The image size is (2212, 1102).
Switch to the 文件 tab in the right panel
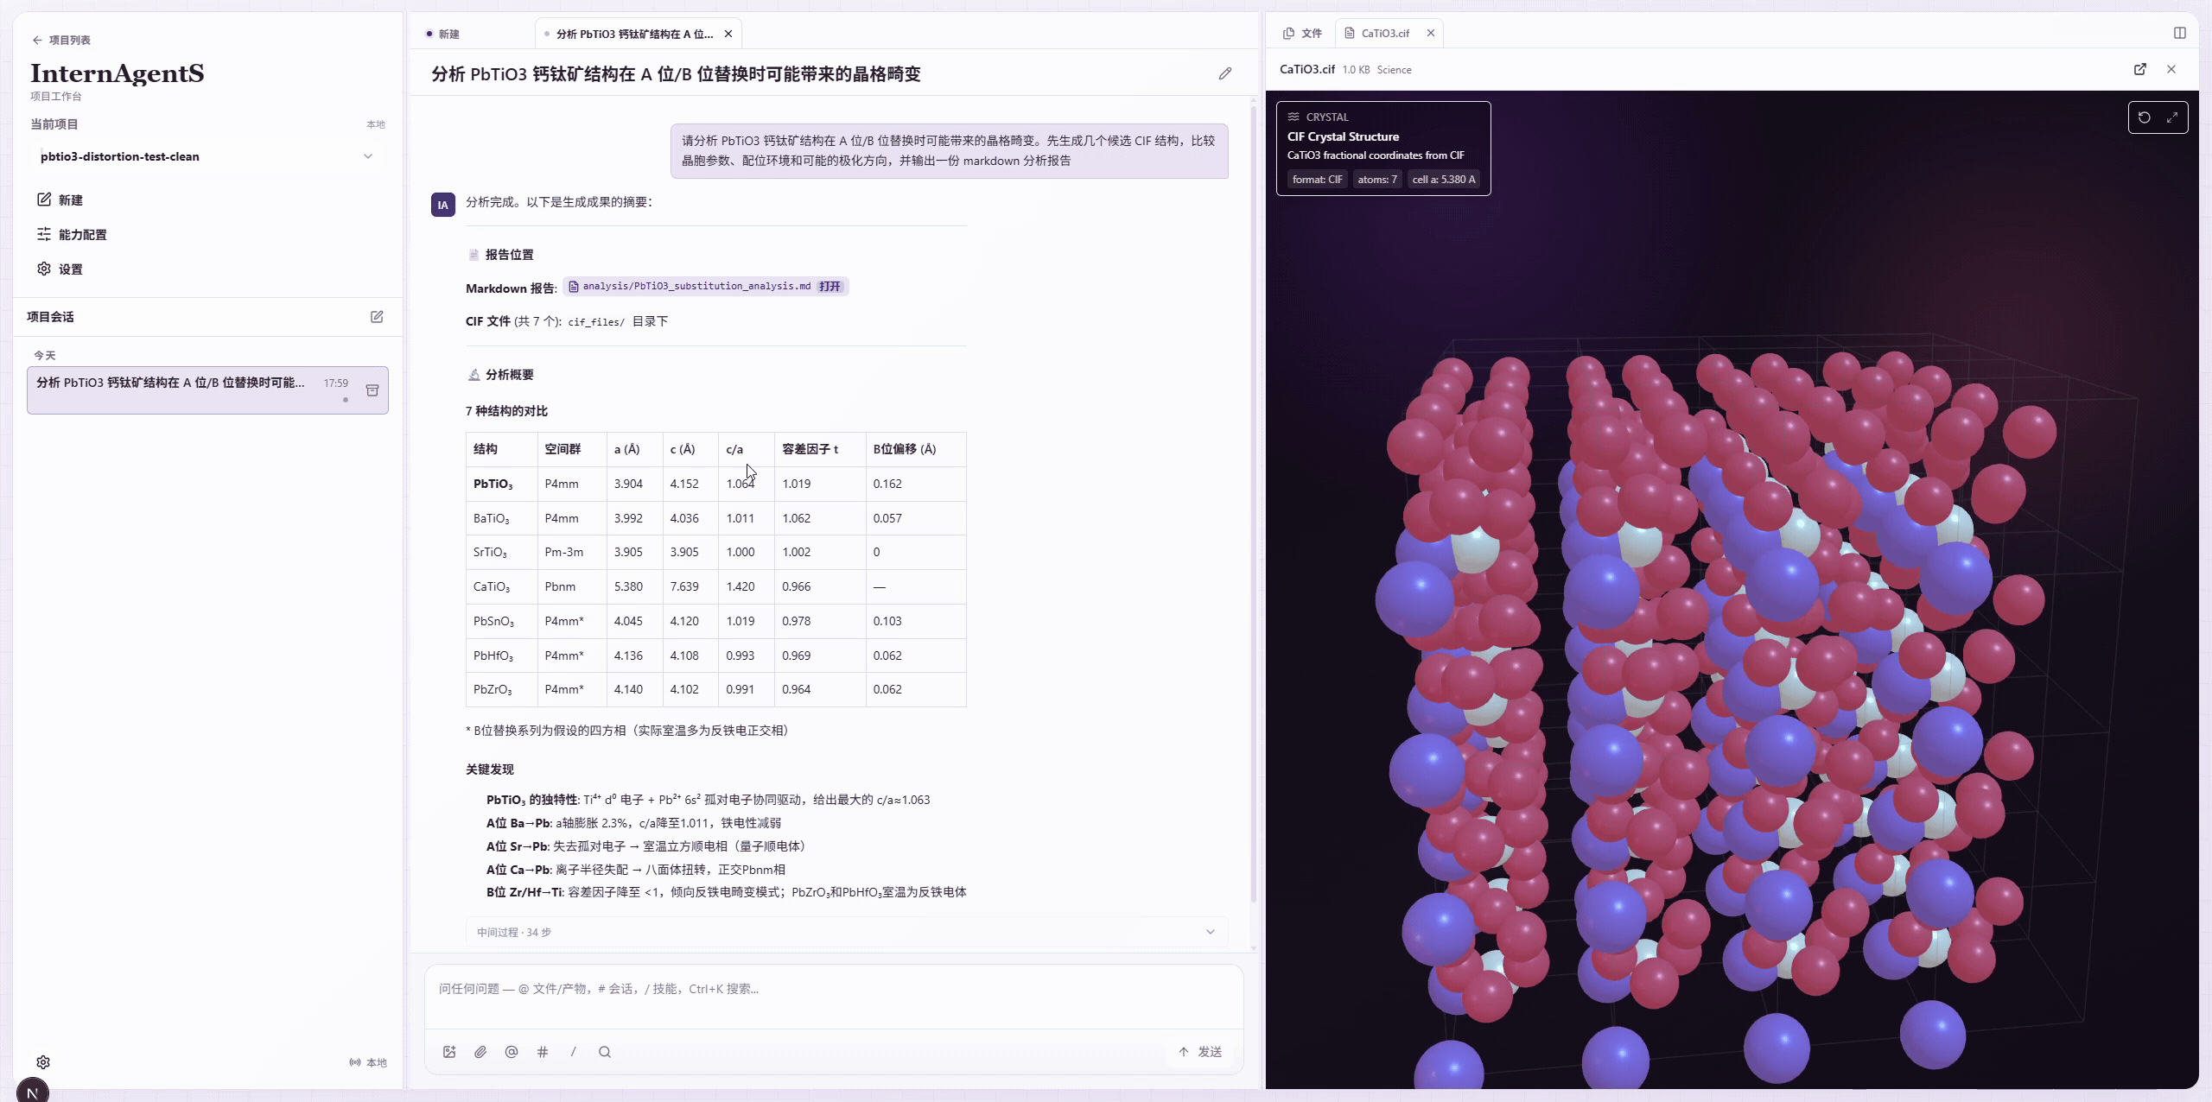[x=1303, y=34]
